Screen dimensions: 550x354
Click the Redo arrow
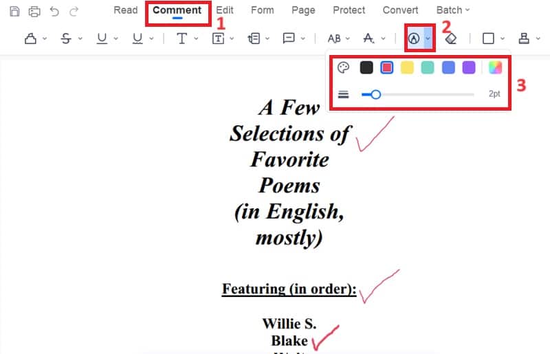point(74,11)
